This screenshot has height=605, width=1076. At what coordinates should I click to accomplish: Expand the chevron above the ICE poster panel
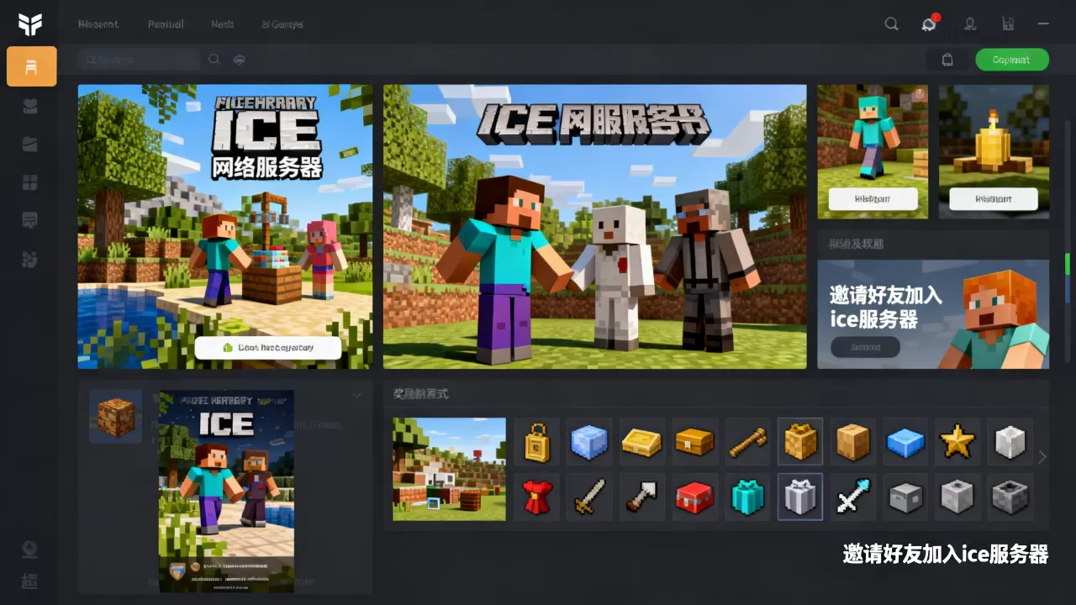pyautogui.click(x=356, y=395)
